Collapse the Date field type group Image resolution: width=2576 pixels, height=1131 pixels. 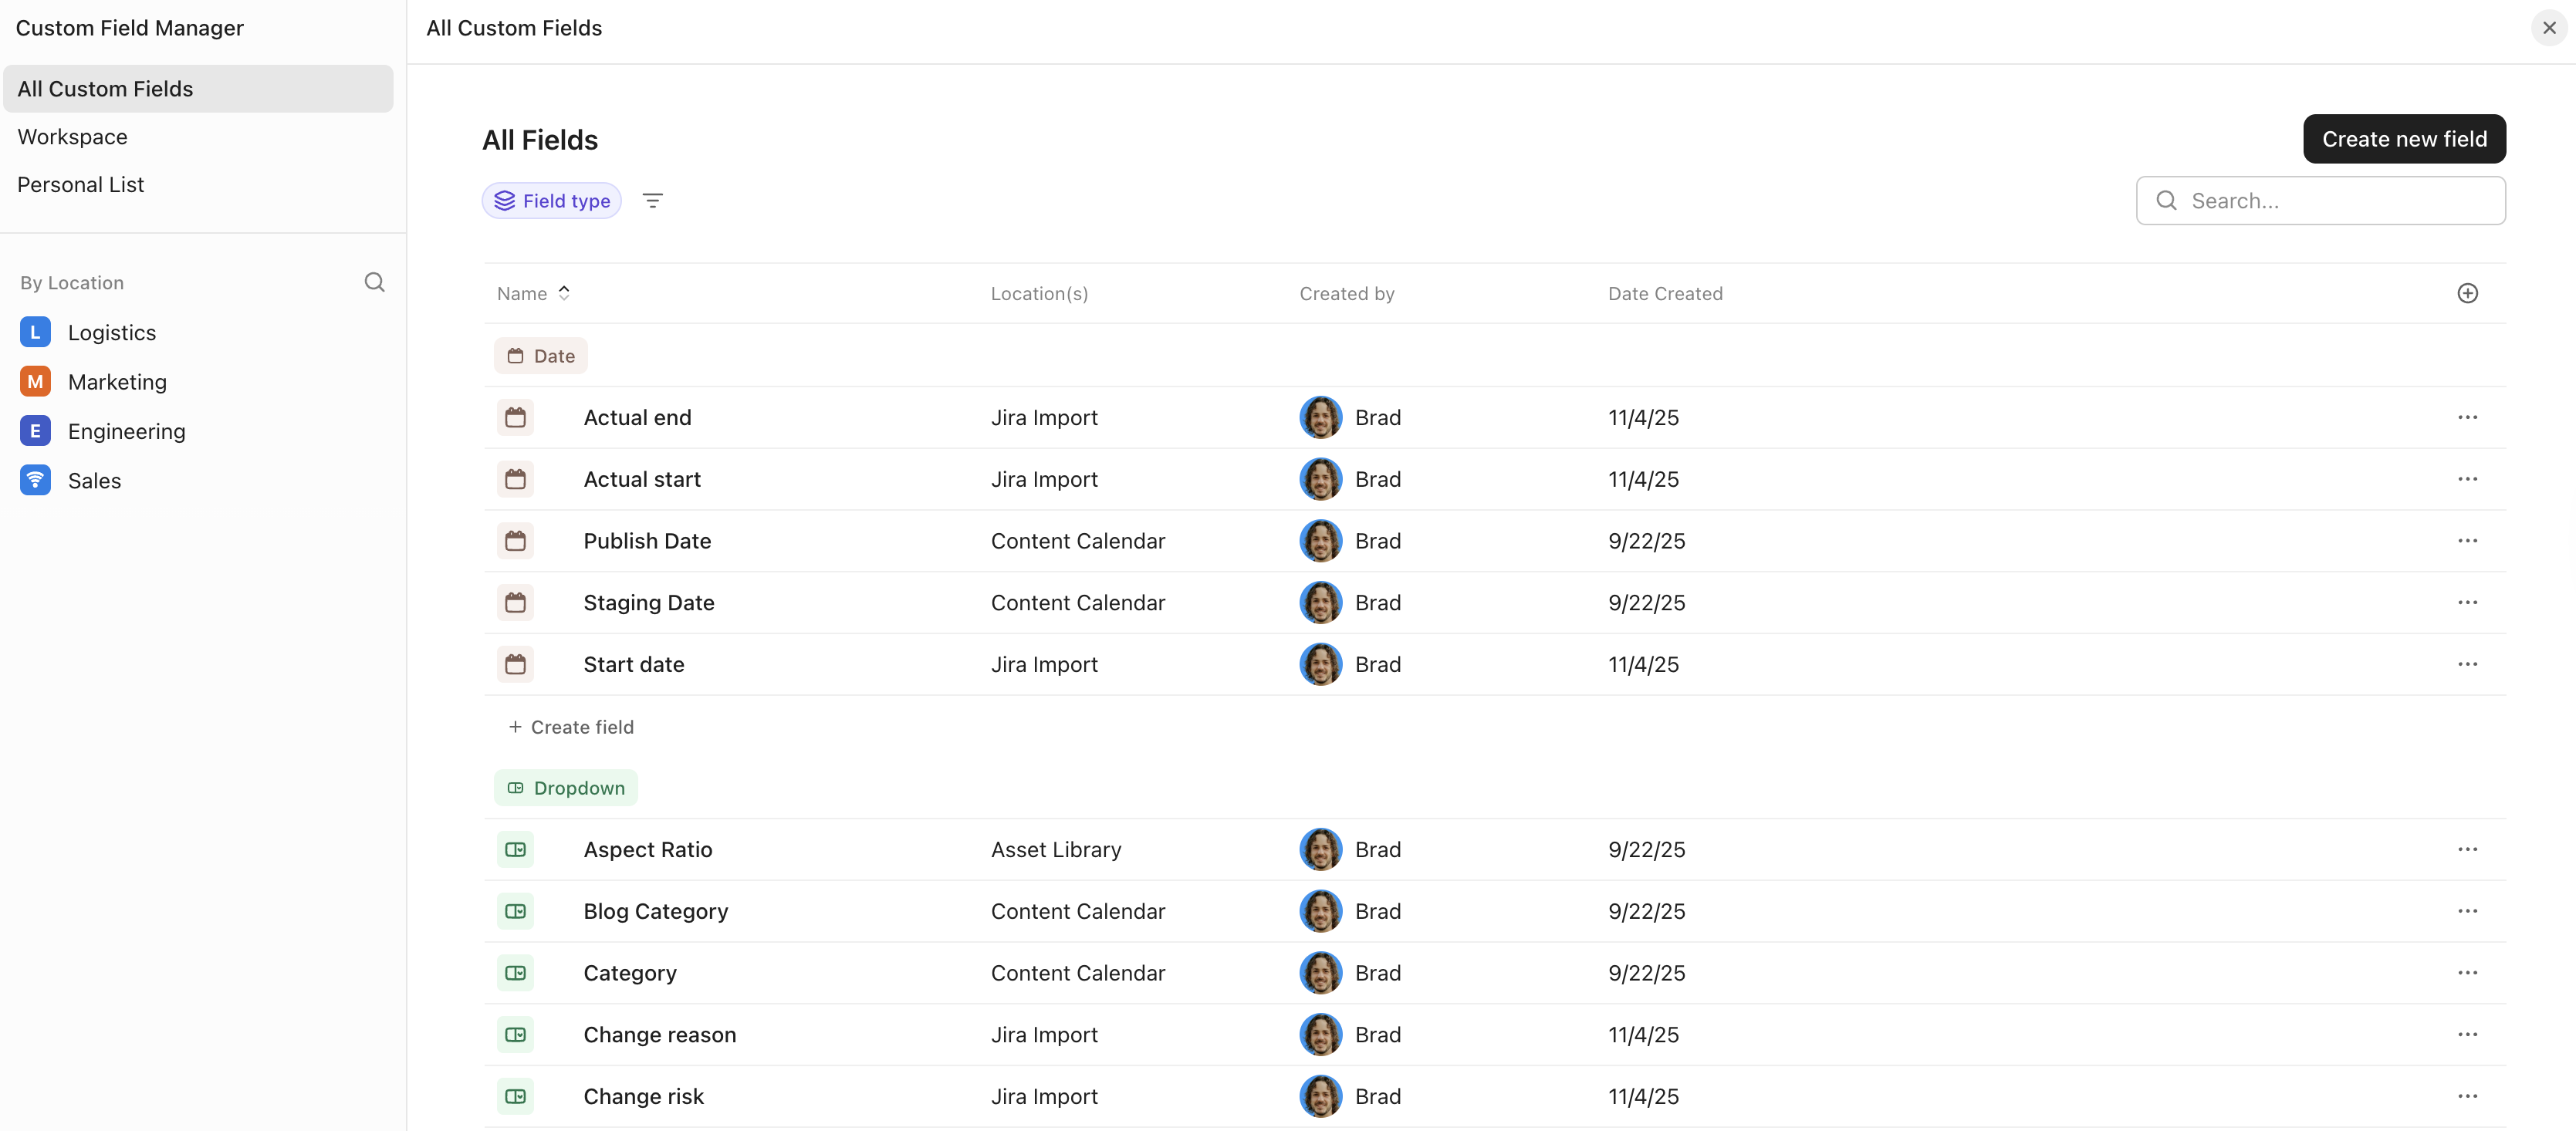pyautogui.click(x=540, y=355)
